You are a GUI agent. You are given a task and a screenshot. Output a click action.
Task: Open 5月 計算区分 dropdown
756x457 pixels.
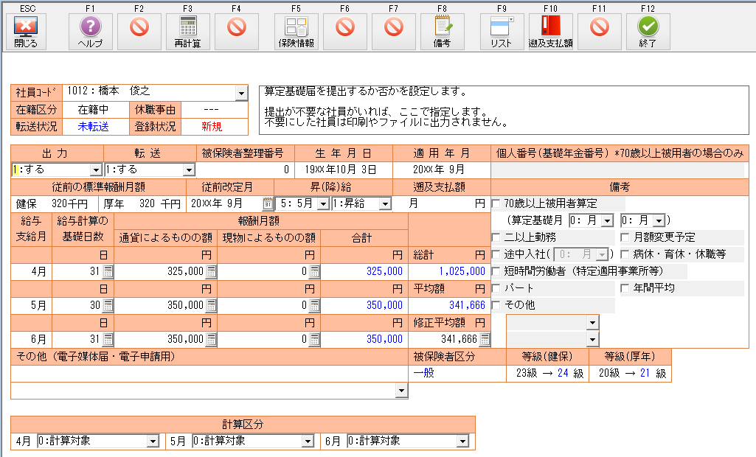[308, 441]
